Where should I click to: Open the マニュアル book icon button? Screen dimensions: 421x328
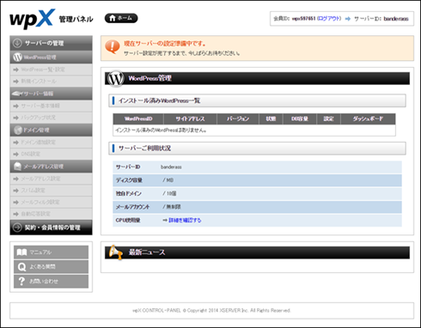[51, 252]
